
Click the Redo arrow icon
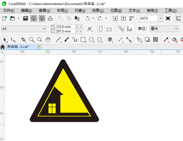pyautogui.click(x=100, y=18)
